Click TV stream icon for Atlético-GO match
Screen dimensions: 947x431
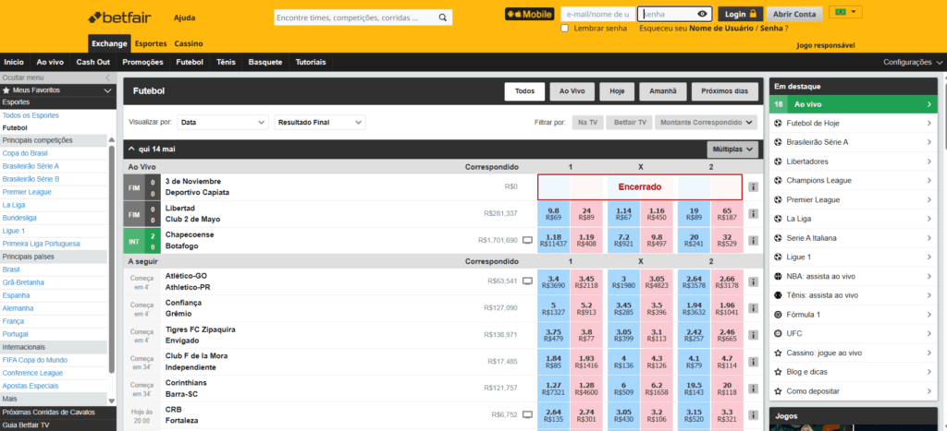pyautogui.click(x=527, y=281)
